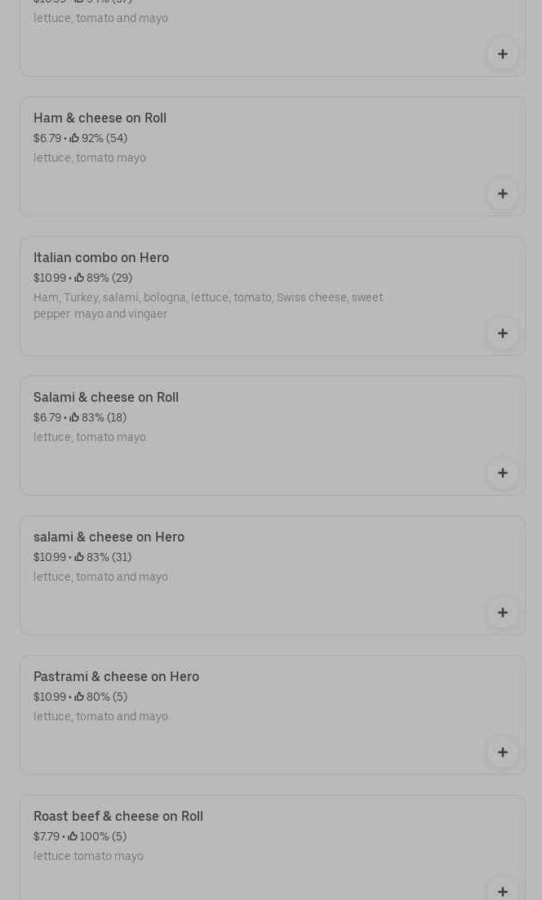Tap plus icon for Pastrami & cheese on Hero

tap(502, 752)
